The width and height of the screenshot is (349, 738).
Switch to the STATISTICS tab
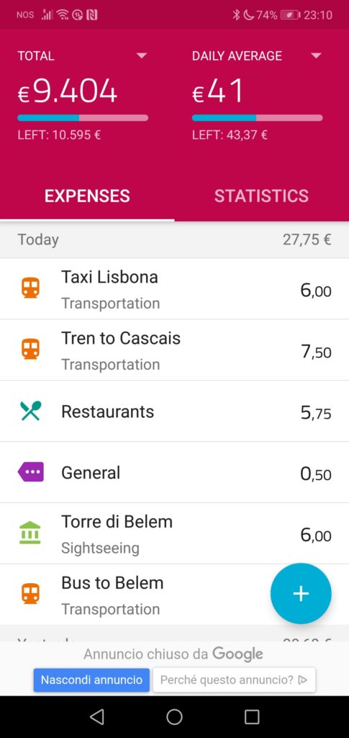262,196
